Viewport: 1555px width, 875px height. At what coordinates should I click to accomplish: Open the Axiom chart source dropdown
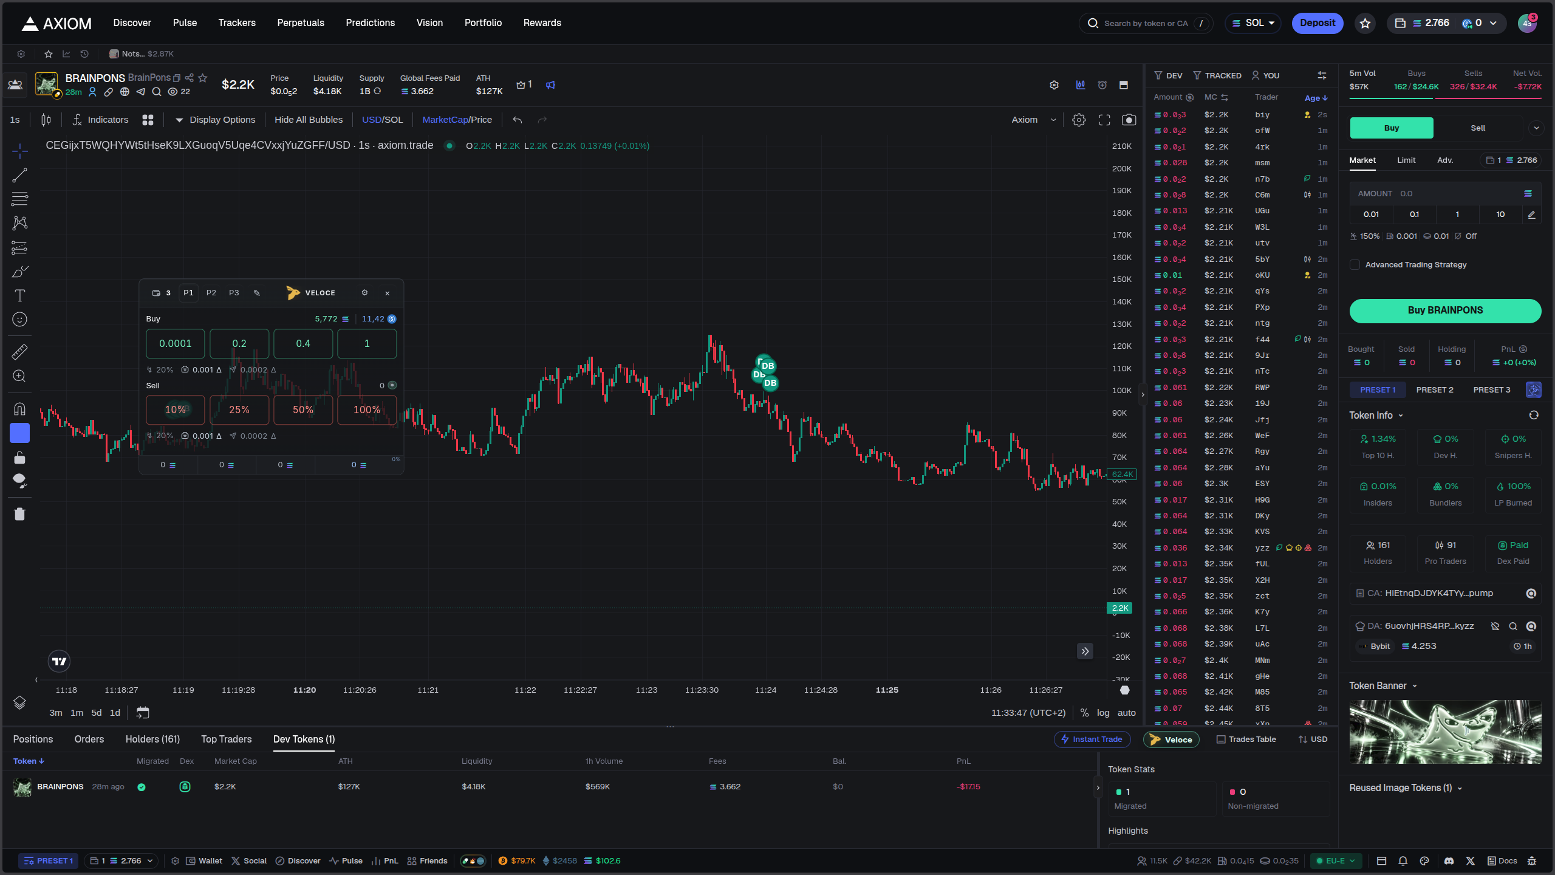(x=1034, y=120)
